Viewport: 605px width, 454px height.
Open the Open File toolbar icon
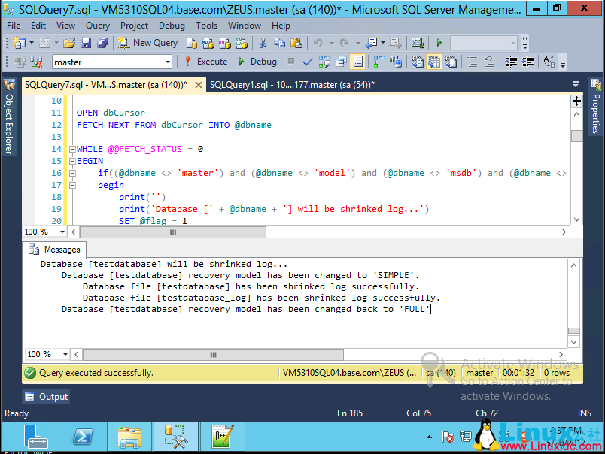click(x=70, y=42)
